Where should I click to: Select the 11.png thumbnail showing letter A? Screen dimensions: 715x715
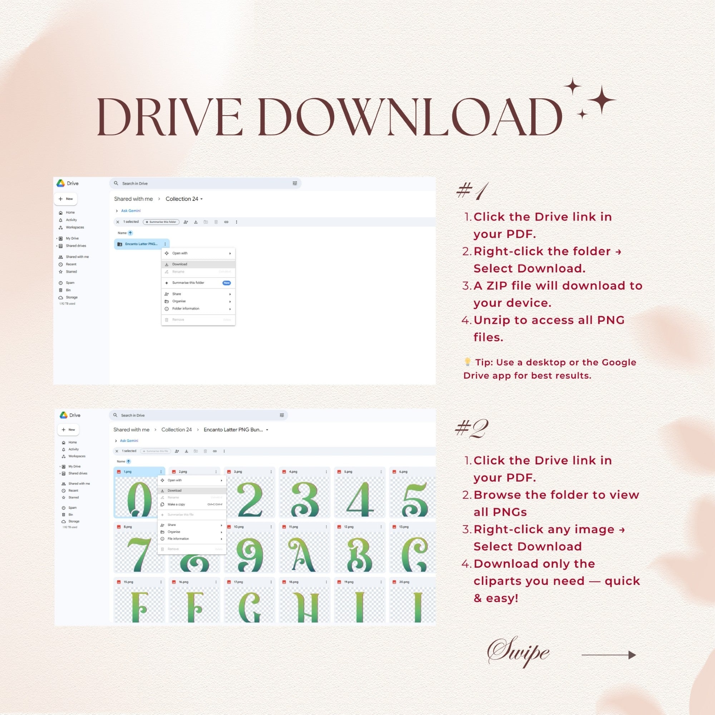pos(305,552)
